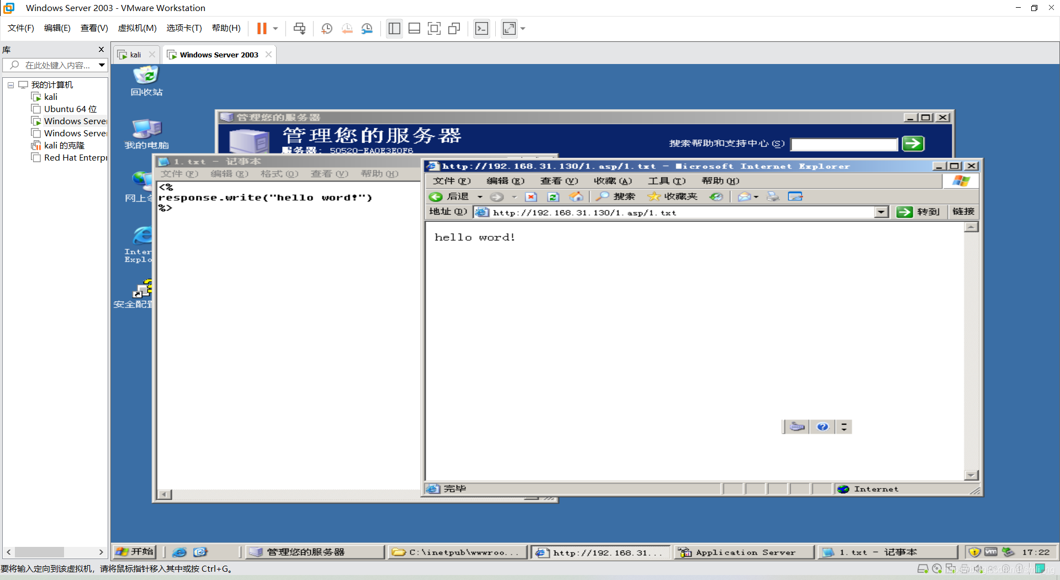Switch to Application Server taskbar button
The width and height of the screenshot is (1060, 580).
point(745,552)
